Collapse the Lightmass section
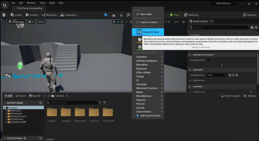Screen dimensions: 259x141 [x=190, y=87]
